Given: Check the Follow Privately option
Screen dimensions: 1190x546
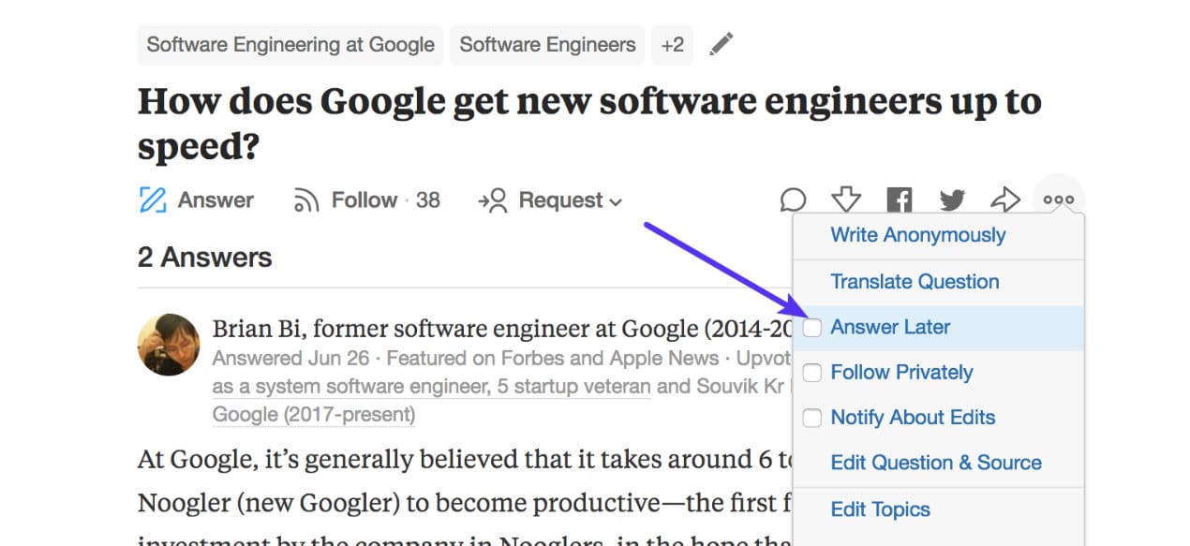Looking at the screenshot, I should pos(811,373).
